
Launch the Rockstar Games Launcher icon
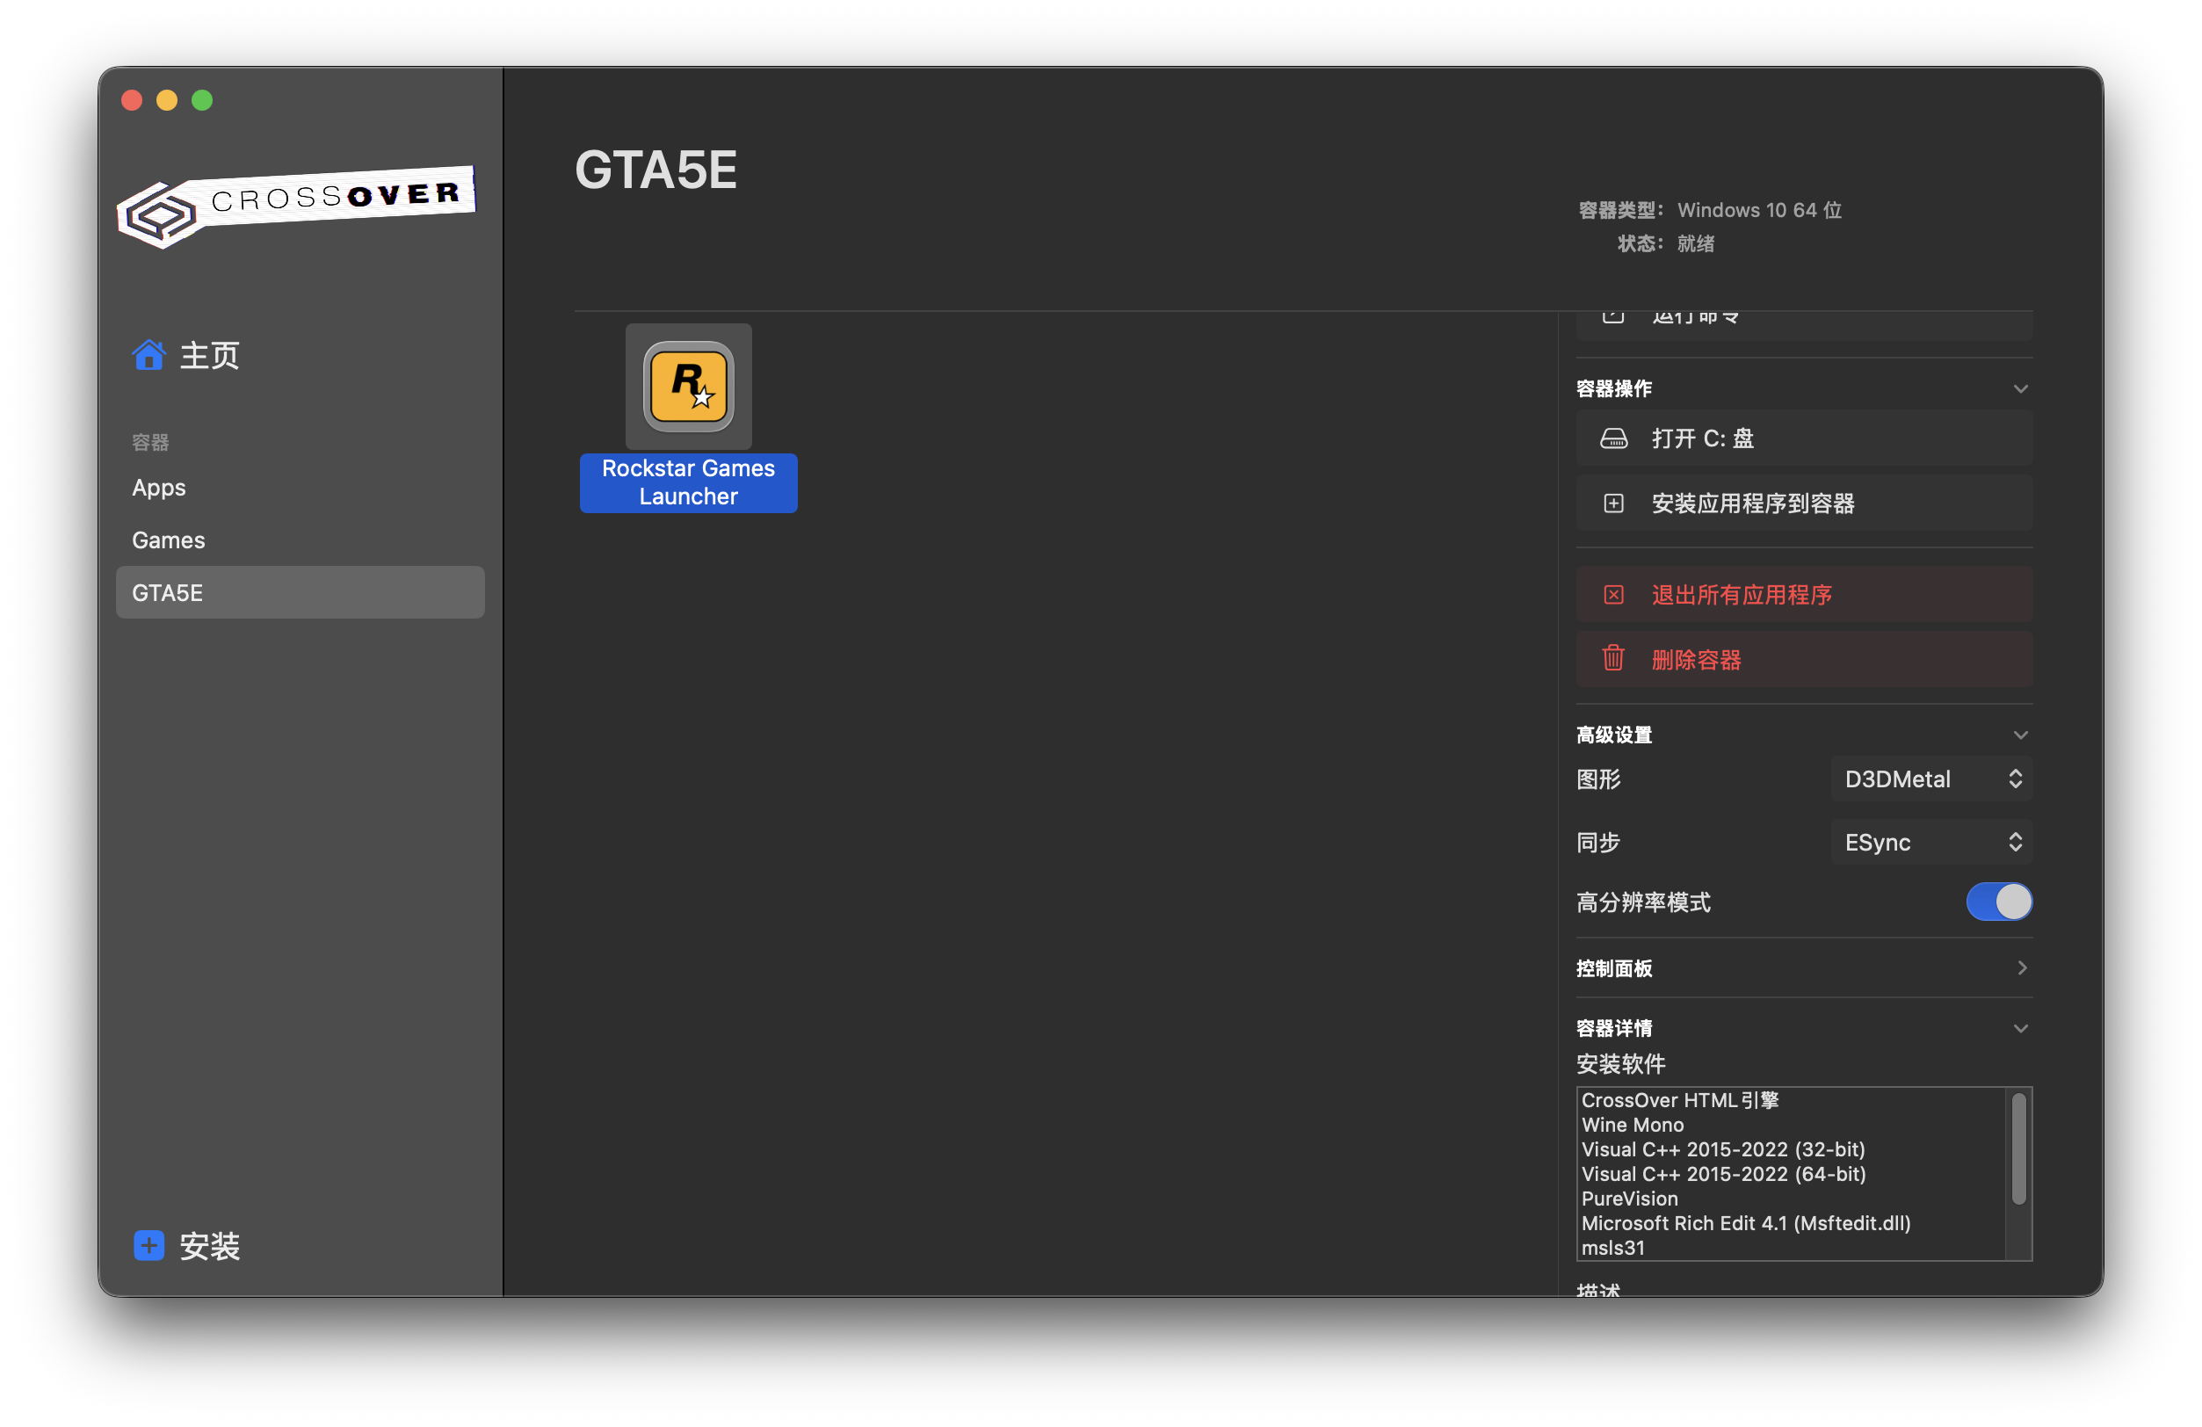click(x=688, y=386)
